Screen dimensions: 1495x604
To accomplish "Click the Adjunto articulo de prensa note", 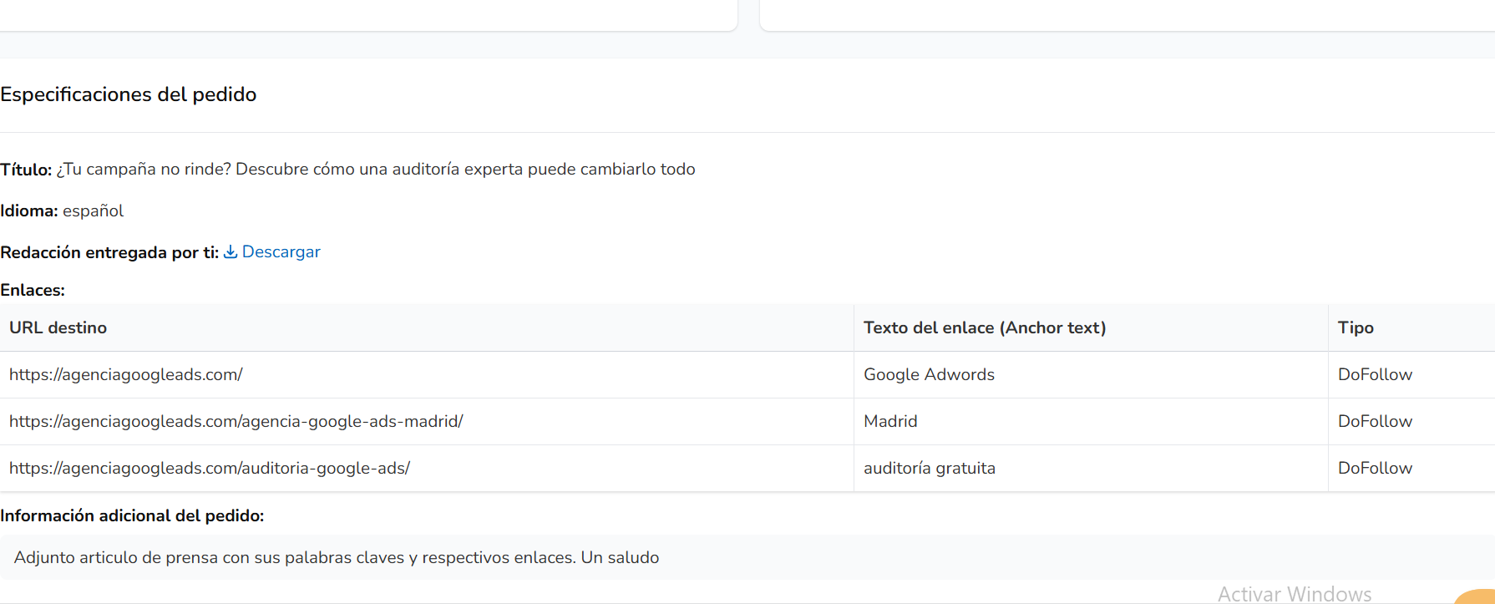I will [x=337, y=557].
